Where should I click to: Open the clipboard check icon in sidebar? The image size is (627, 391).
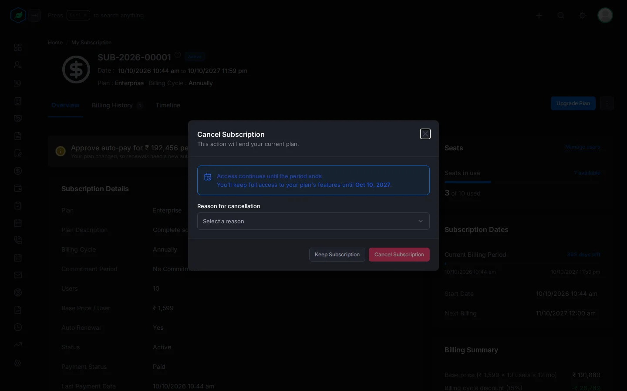click(x=18, y=205)
